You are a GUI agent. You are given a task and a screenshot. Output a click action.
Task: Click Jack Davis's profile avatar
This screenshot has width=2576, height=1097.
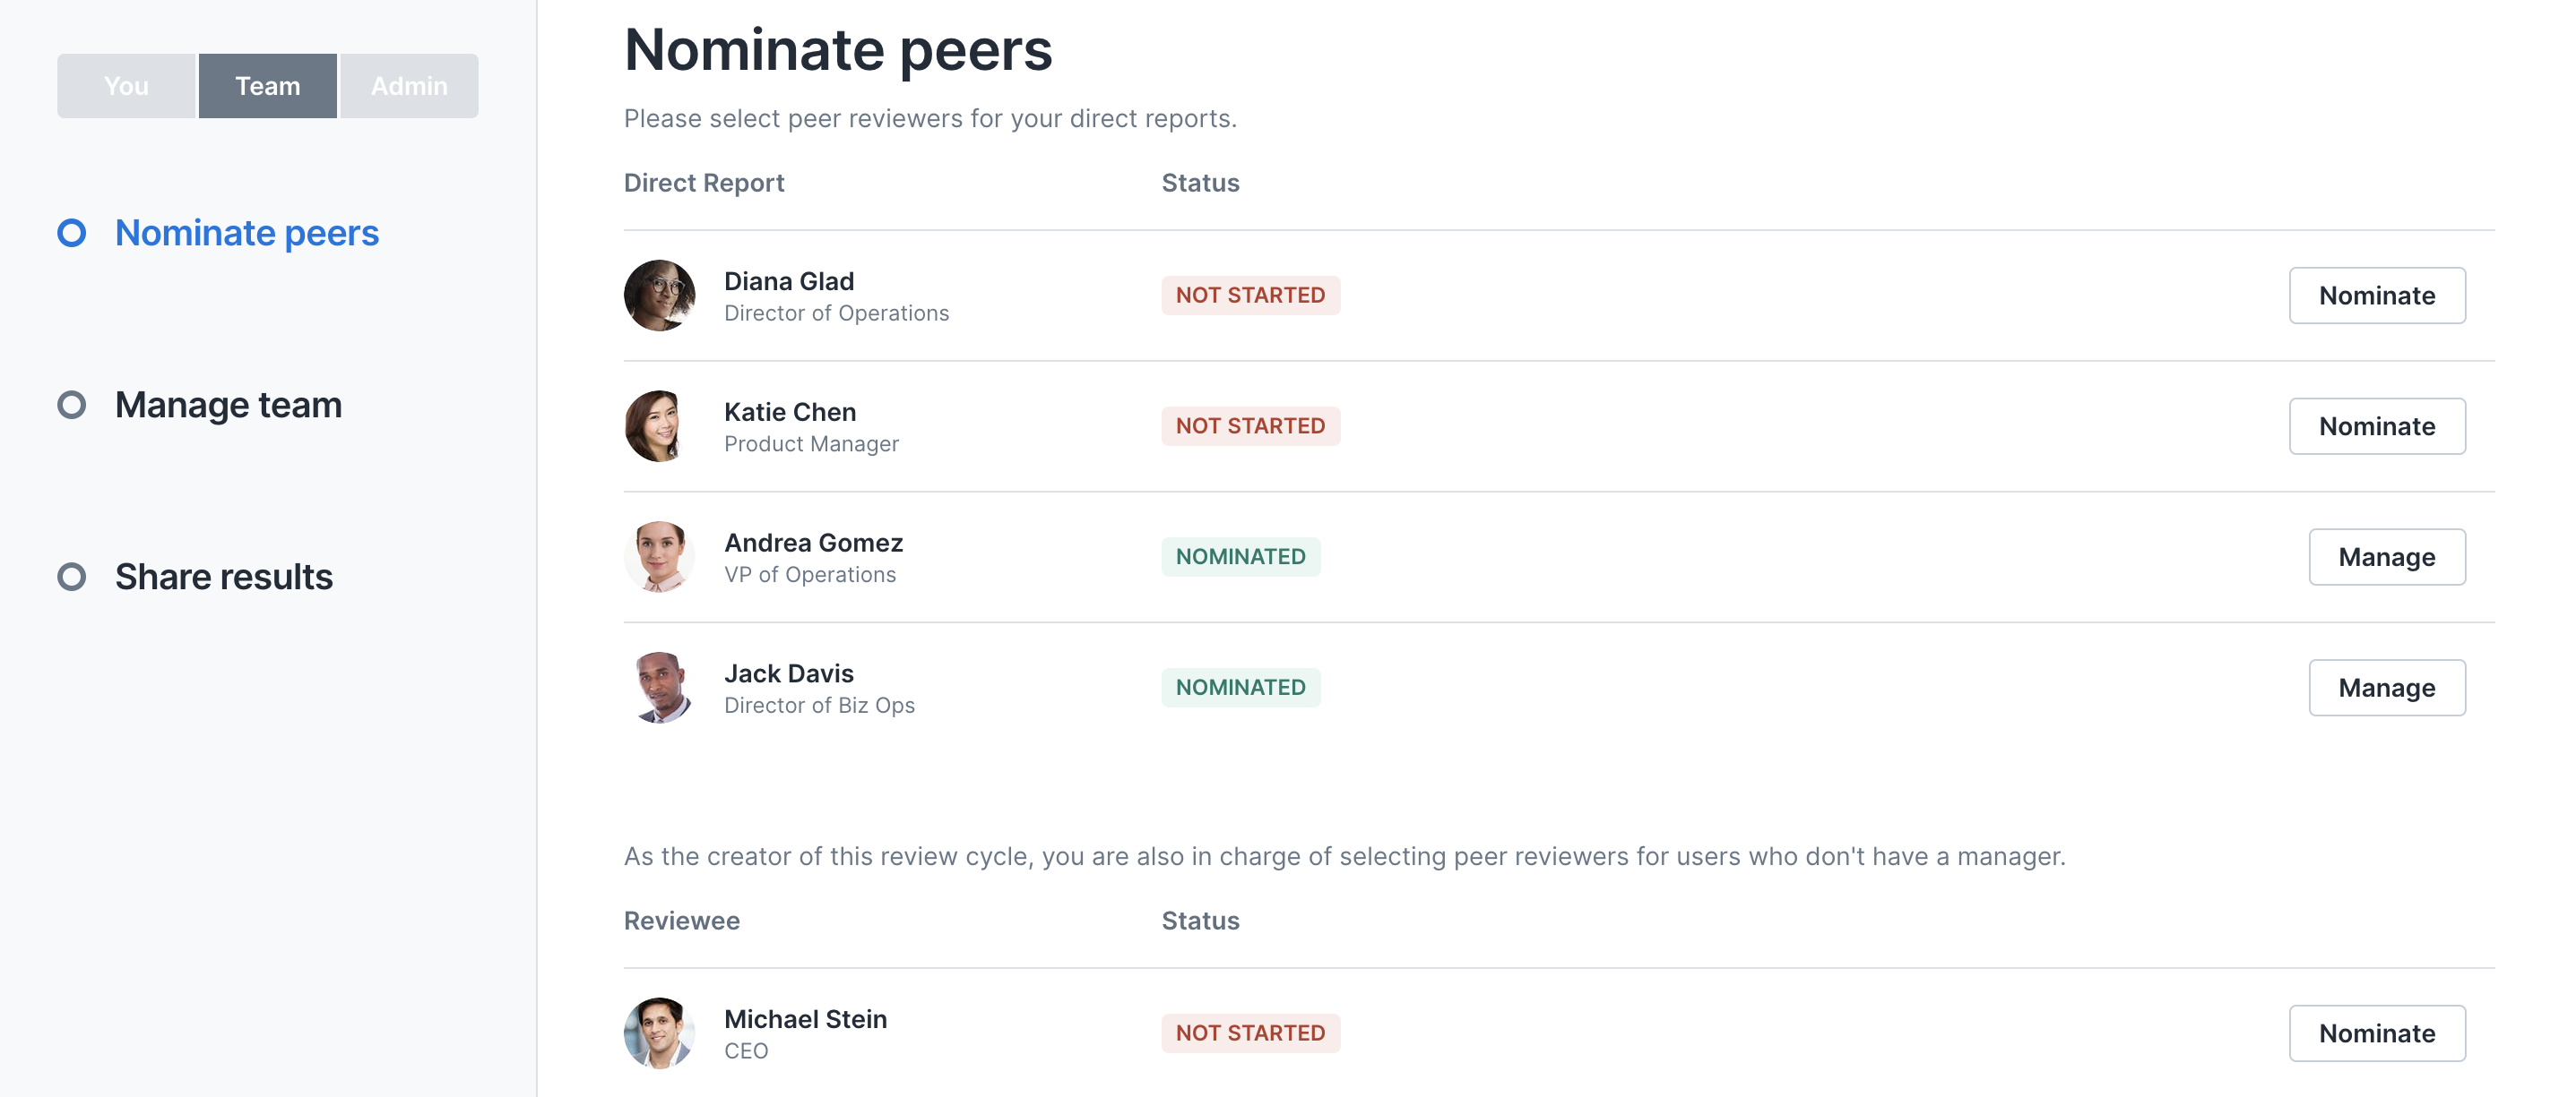pos(659,689)
